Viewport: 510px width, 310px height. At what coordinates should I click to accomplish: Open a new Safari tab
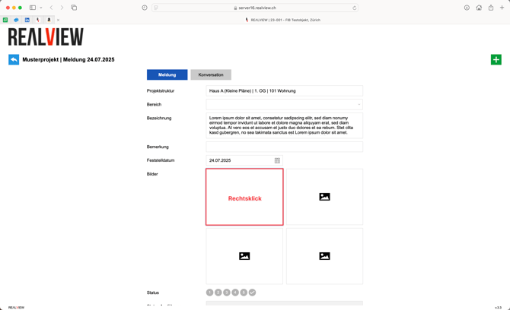(x=502, y=8)
